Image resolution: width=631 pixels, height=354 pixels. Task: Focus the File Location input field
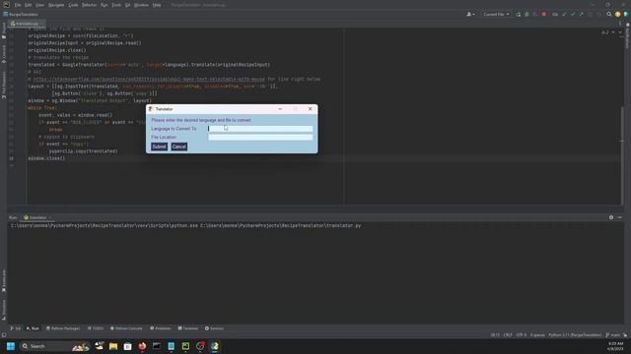[x=260, y=137]
